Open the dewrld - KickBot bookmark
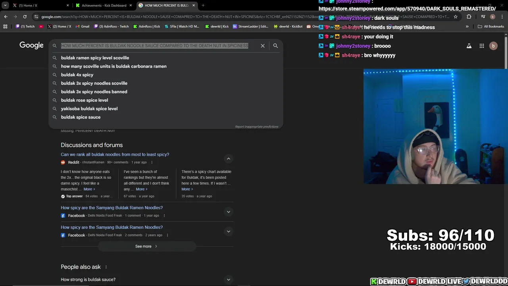Viewport: 508px width, 286px height. (x=288, y=27)
